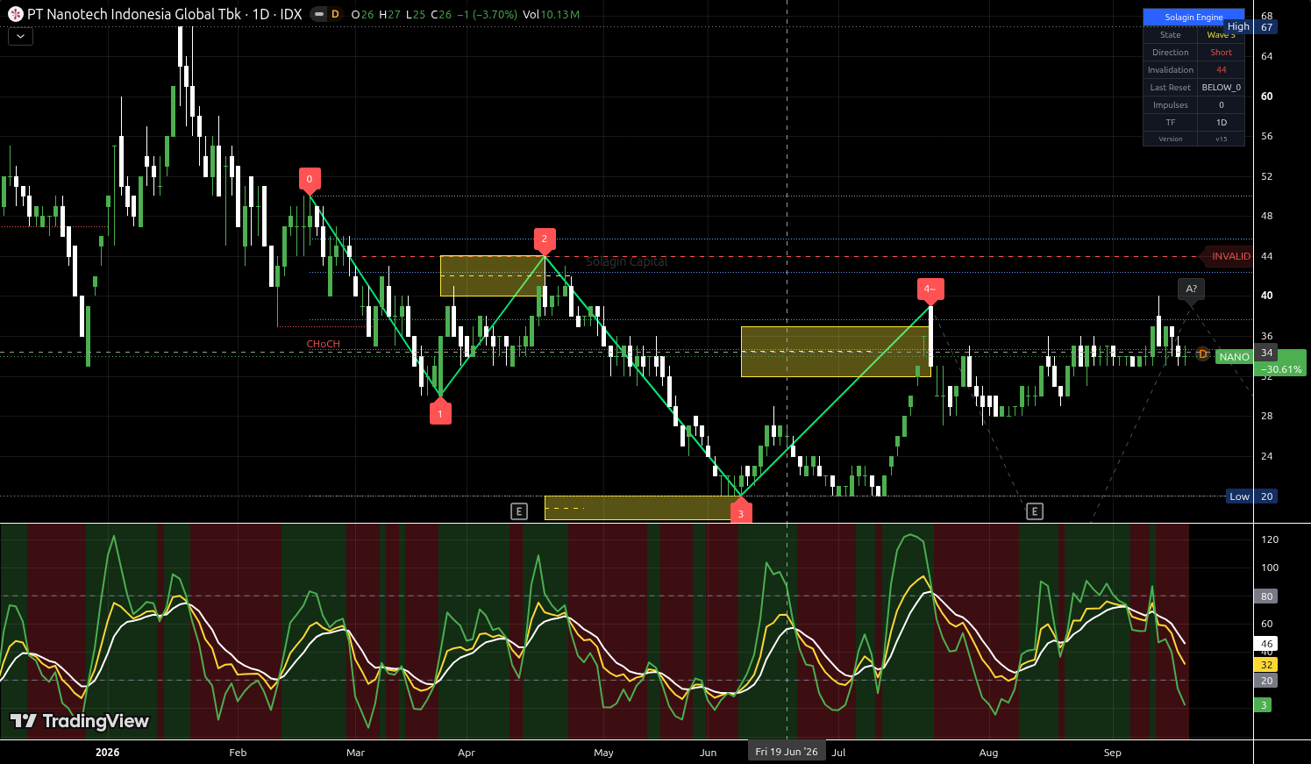Click the grey oscillator level label 20

pos(1266,681)
